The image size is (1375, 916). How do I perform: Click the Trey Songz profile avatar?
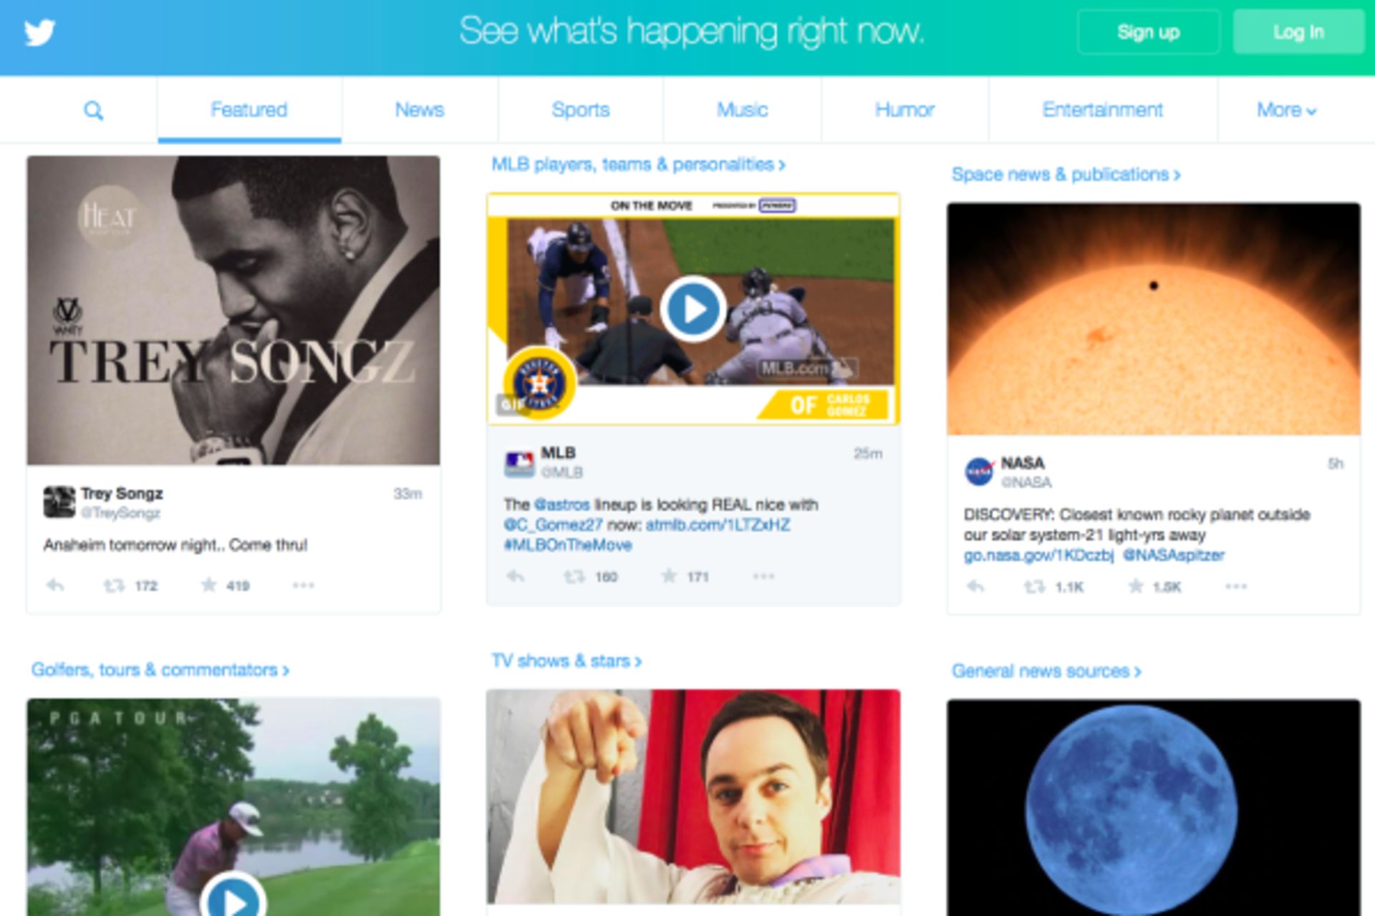(x=59, y=502)
